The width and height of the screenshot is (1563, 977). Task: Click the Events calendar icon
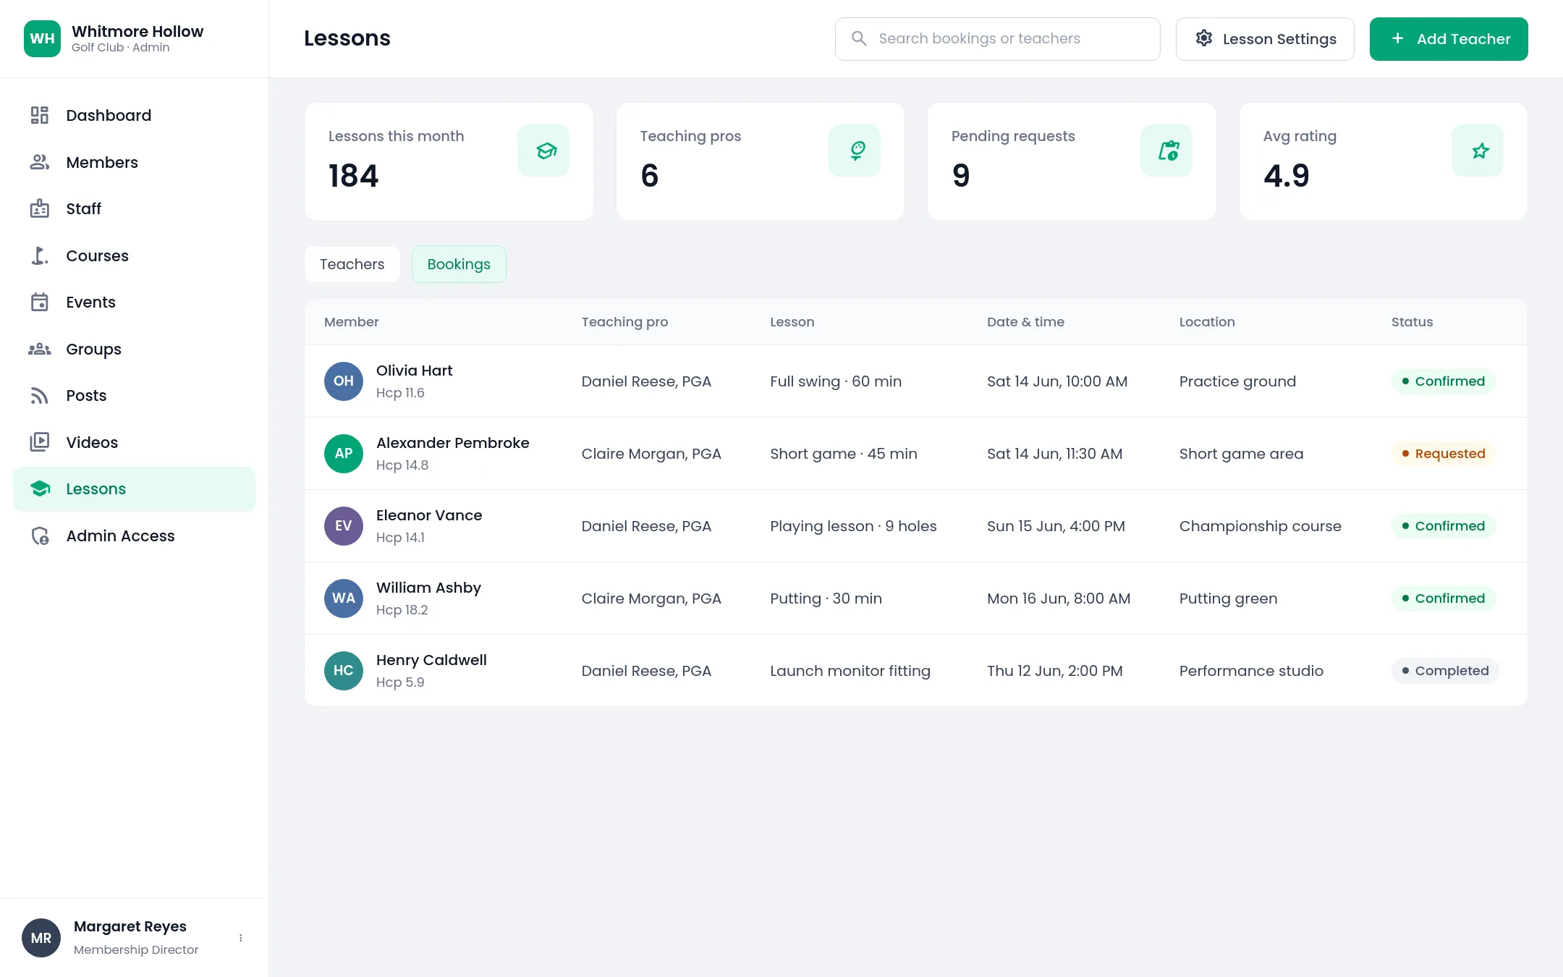[x=40, y=302]
